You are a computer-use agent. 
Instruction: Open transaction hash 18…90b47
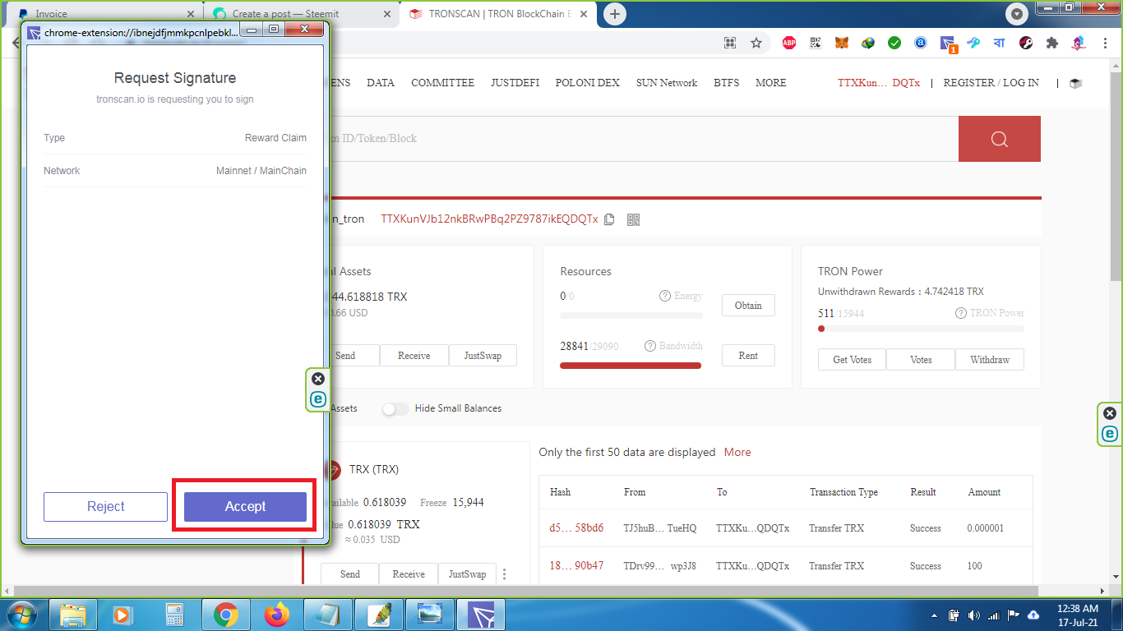tap(576, 566)
